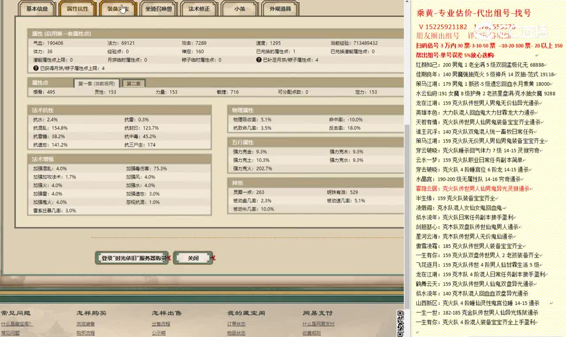This screenshot has width=566, height=337.
Task: Click help icon beside 已获得月饼/粽子属性点上限
Action: 36,68
